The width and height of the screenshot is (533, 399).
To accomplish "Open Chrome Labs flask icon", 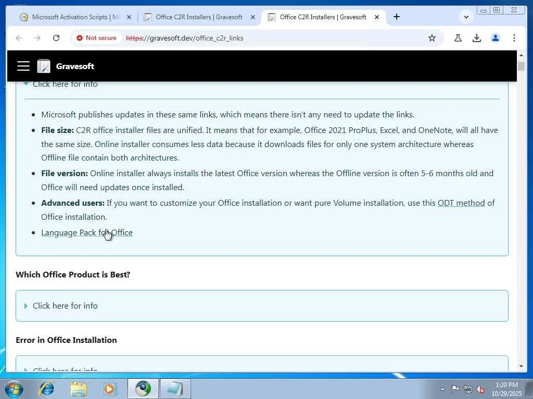I will coord(458,38).
